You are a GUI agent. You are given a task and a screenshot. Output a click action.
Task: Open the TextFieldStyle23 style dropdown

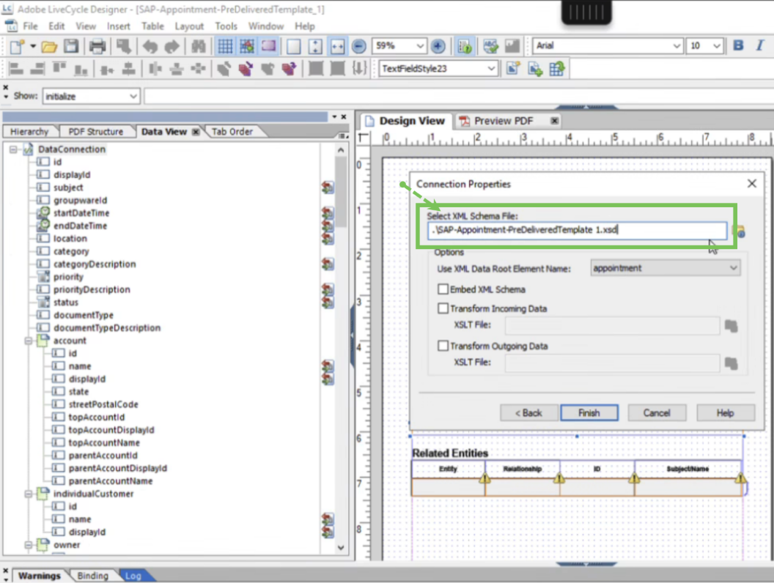pos(491,69)
